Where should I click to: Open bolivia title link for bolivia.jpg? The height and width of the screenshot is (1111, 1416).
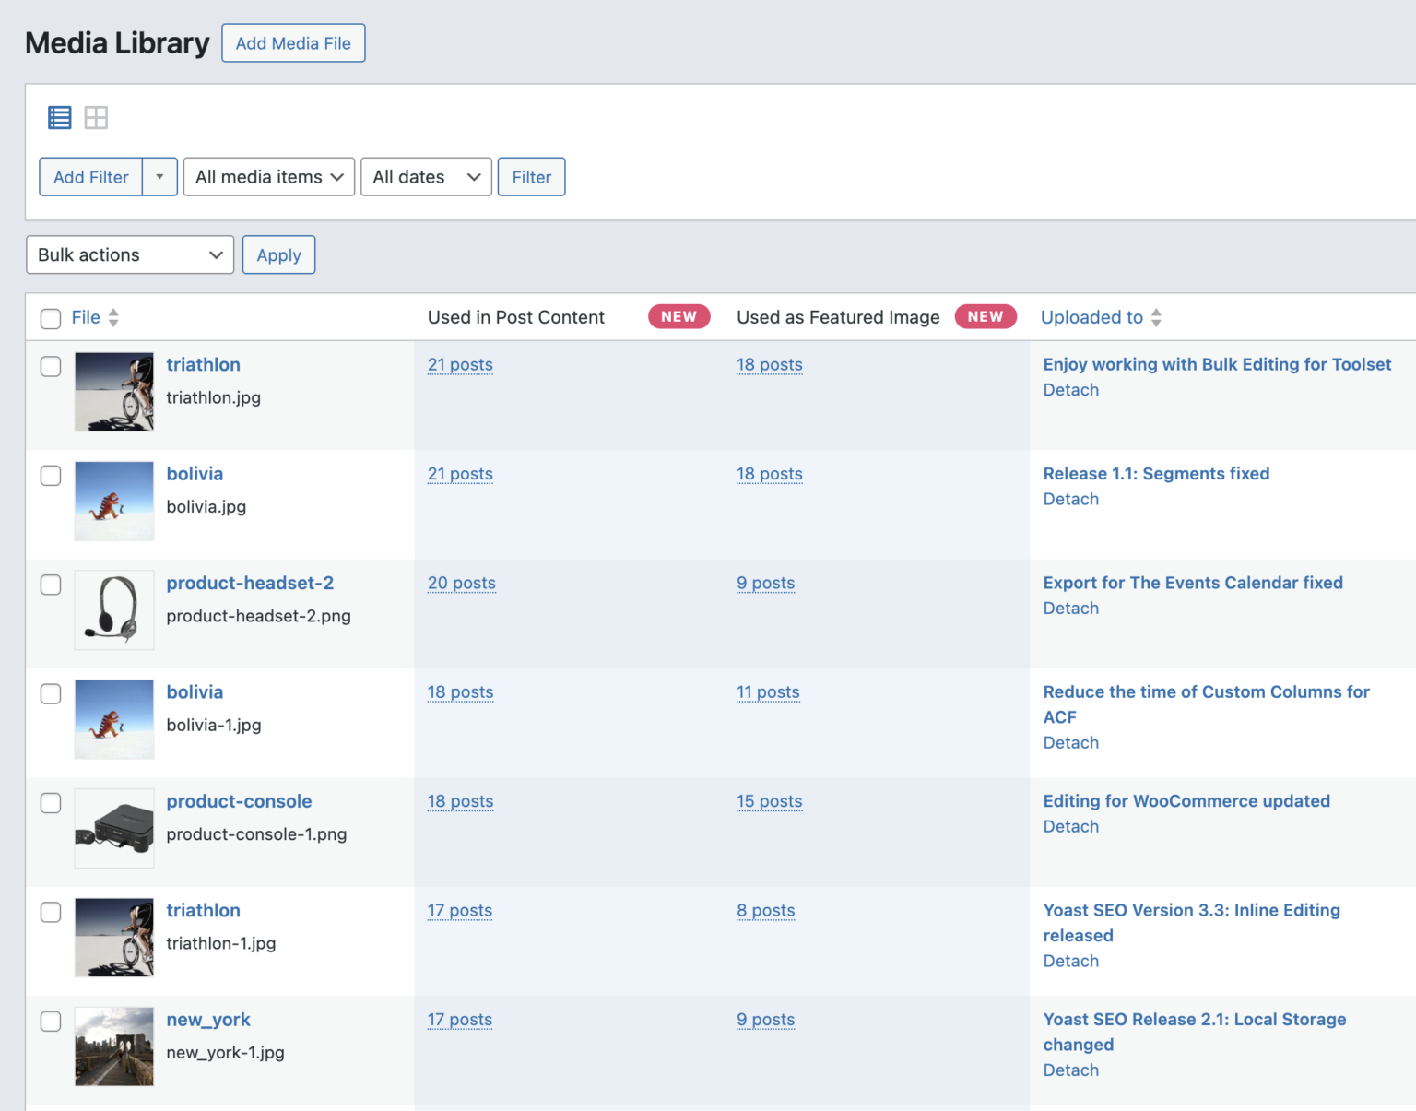click(195, 474)
